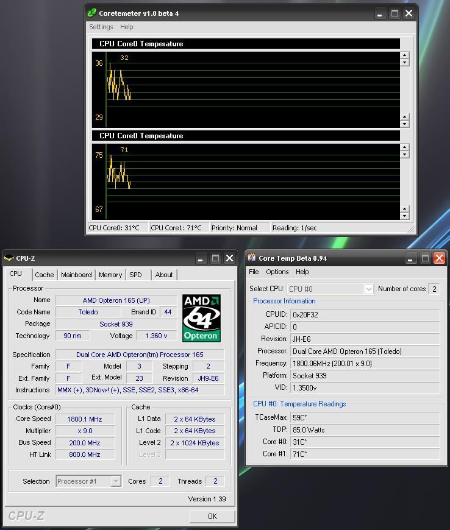Minimize the Coretemeter window

coord(380,14)
